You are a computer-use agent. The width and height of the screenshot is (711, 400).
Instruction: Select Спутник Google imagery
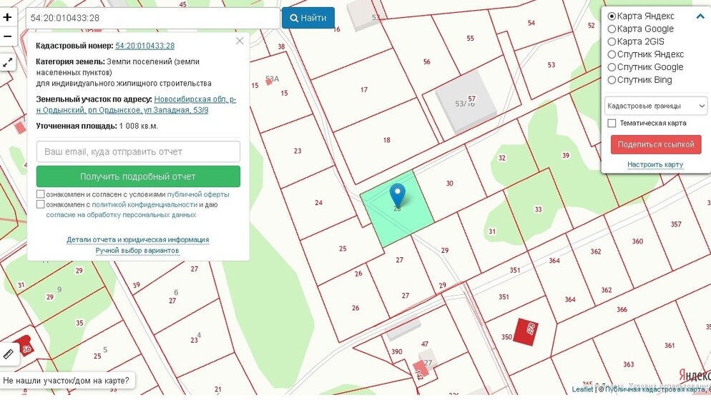tap(612, 67)
